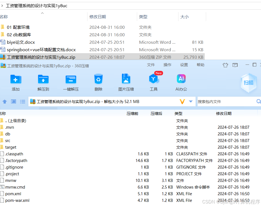Open the 帮助 menu
261x206 pixels.
coord(201,65)
